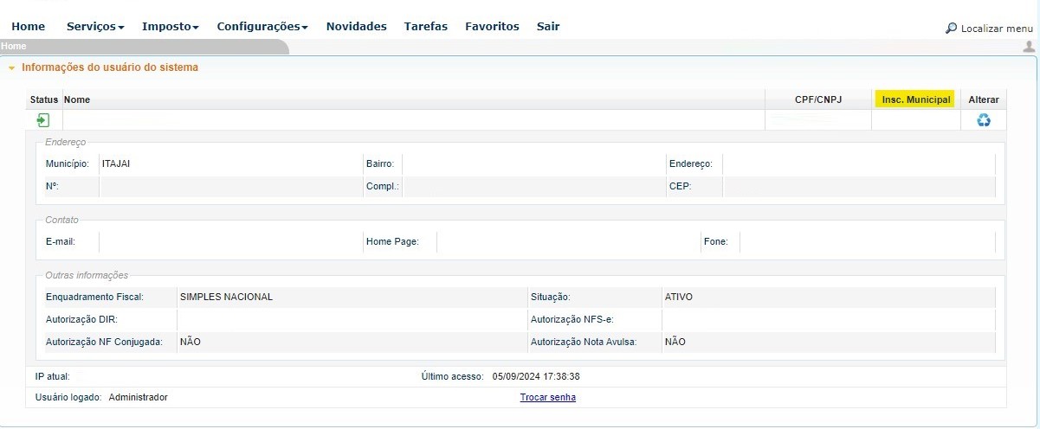Click the E-mail field label
The image size is (1040, 429).
point(61,241)
